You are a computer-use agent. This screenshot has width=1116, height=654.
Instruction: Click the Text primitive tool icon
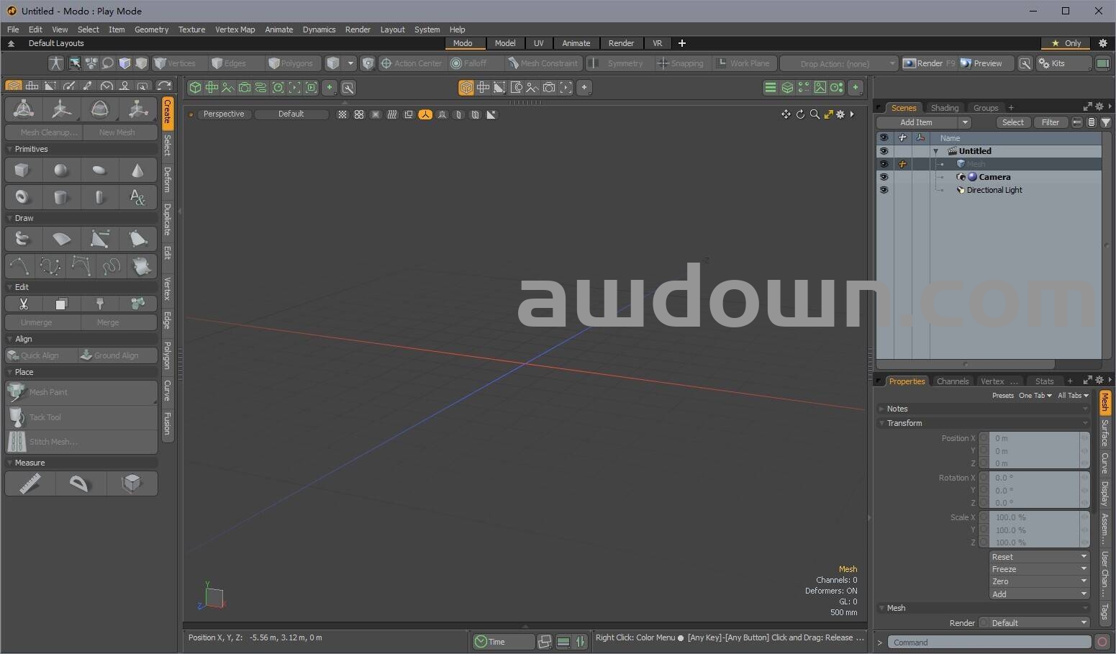137,197
